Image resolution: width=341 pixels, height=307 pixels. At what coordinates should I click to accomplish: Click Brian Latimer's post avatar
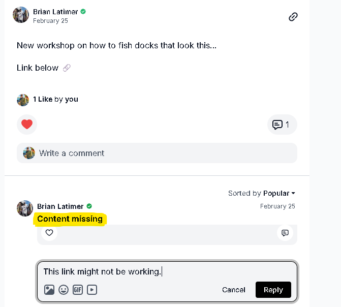point(21,15)
